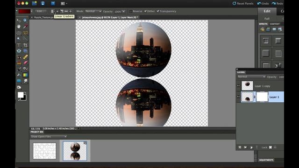
Task: Expand the status bar info arrow
Action: tap(79, 129)
